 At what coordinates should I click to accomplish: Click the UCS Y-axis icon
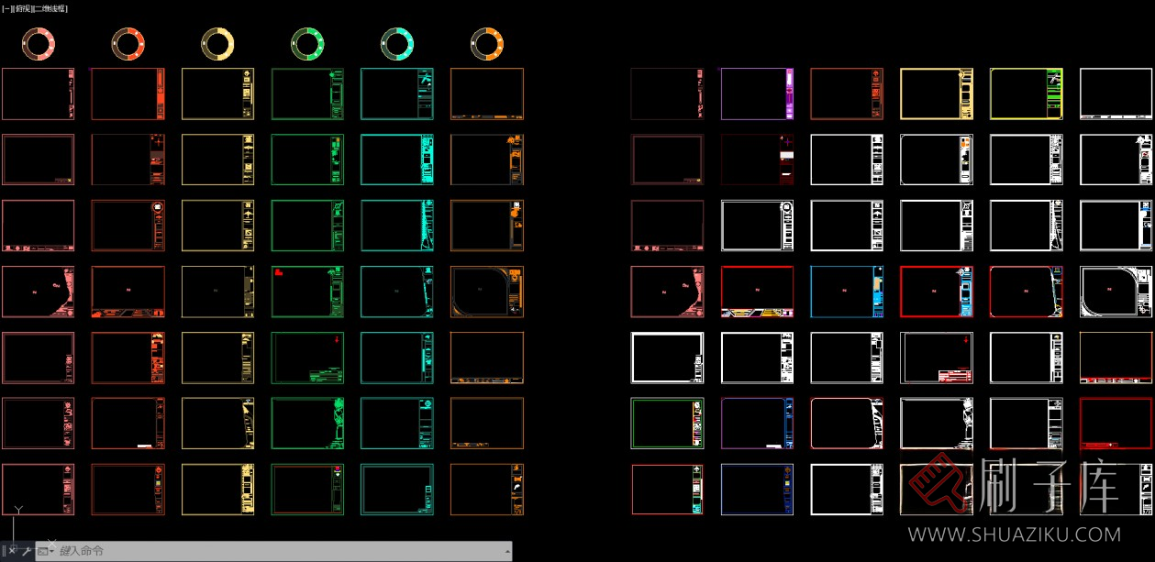pos(18,511)
